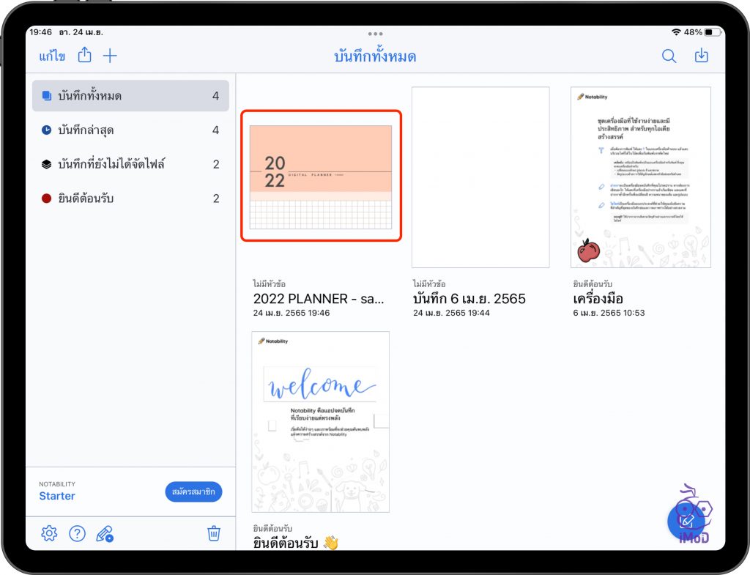Tap แก้ไข edit button
Screen dimensions: 750x575
pyautogui.click(x=52, y=56)
